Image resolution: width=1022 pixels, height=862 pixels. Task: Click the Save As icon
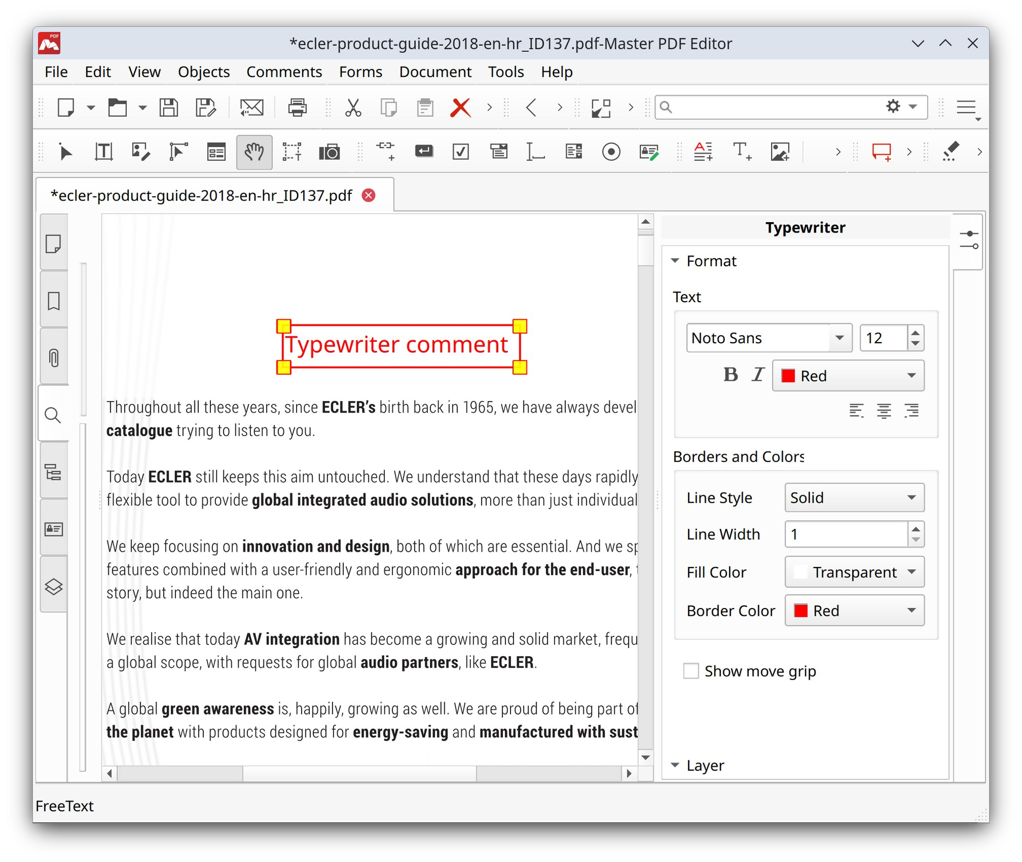click(206, 108)
